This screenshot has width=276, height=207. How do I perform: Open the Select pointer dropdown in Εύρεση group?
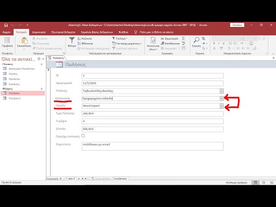pos(204,48)
